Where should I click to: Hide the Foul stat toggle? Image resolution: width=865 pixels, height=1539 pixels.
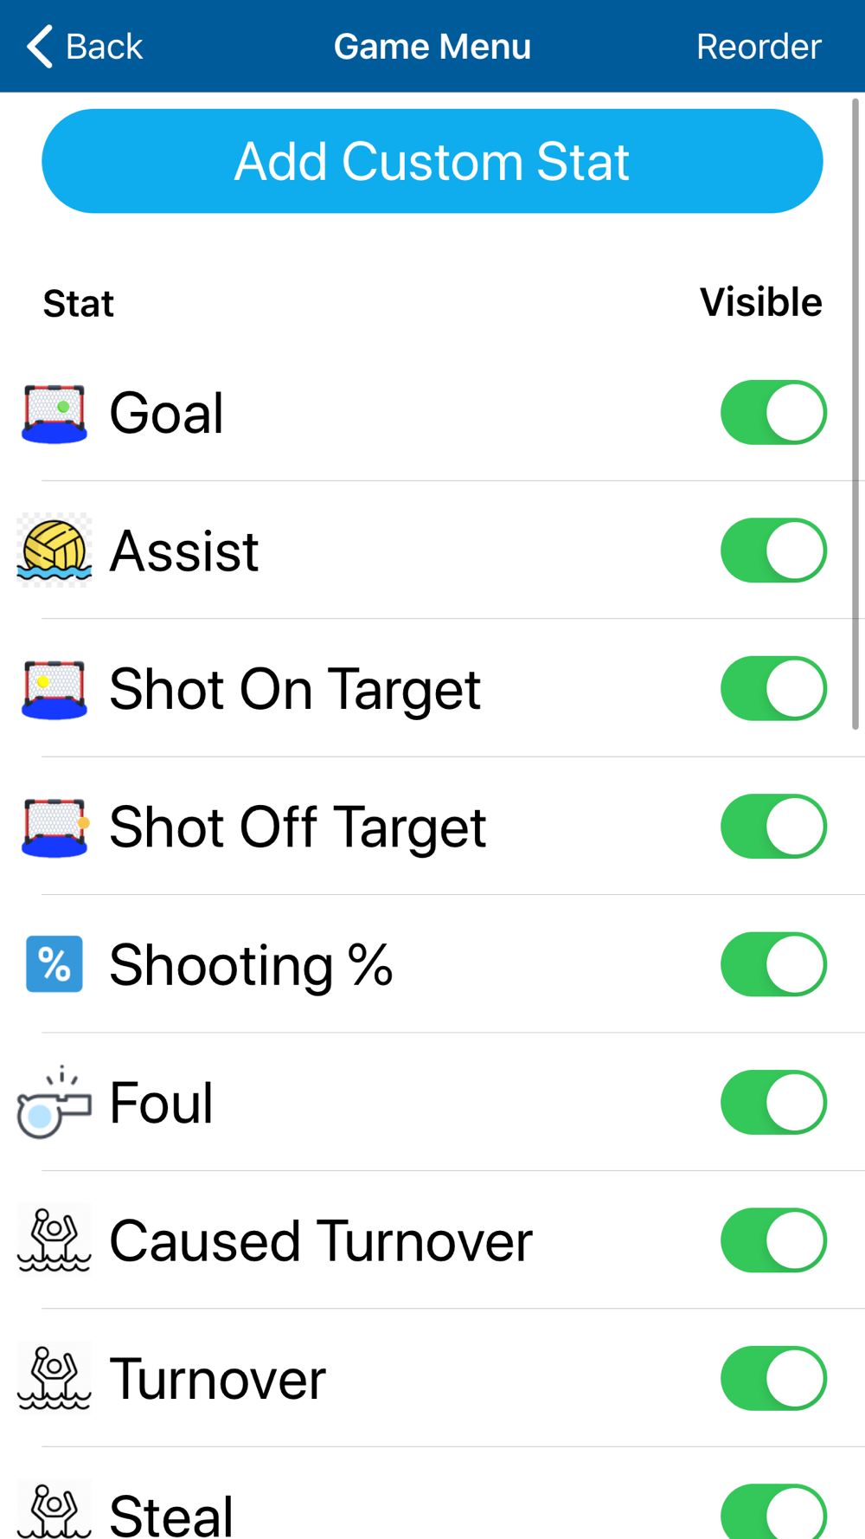click(773, 1103)
